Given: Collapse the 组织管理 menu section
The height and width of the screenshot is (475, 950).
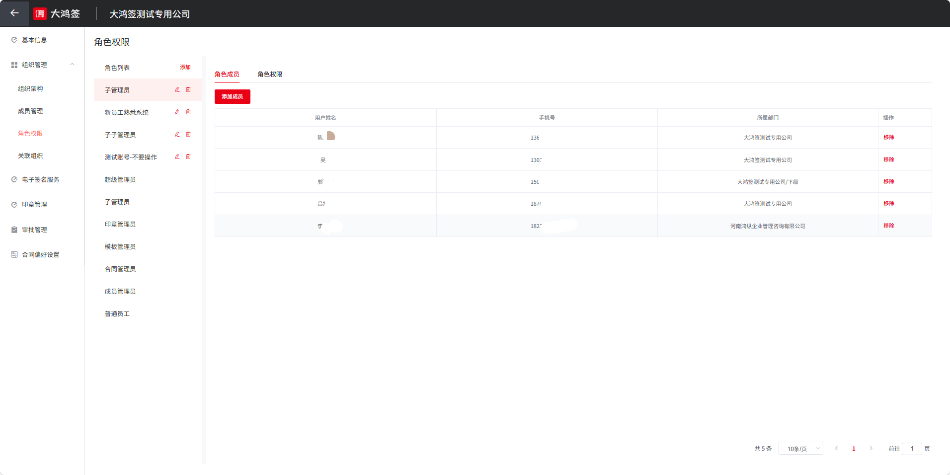Looking at the screenshot, I should (x=72, y=65).
